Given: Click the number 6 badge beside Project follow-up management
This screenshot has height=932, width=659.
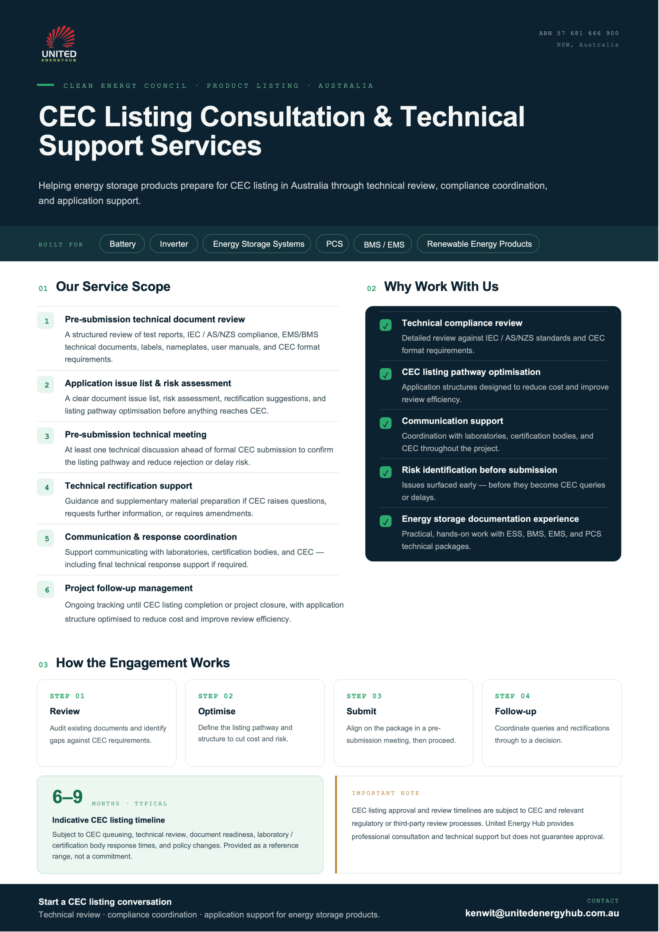Looking at the screenshot, I should click(46, 589).
